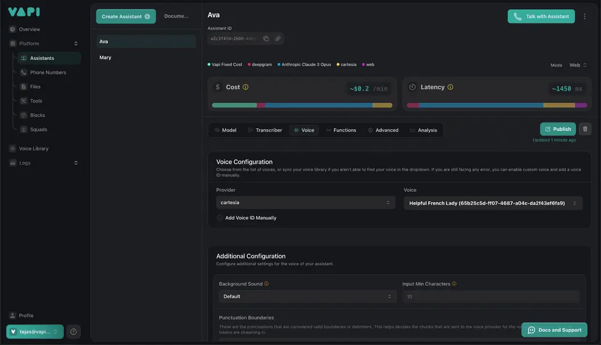The height and width of the screenshot is (345, 601).
Task: Click the Anthropic Claude 3 Opus legend
Action: pos(304,64)
